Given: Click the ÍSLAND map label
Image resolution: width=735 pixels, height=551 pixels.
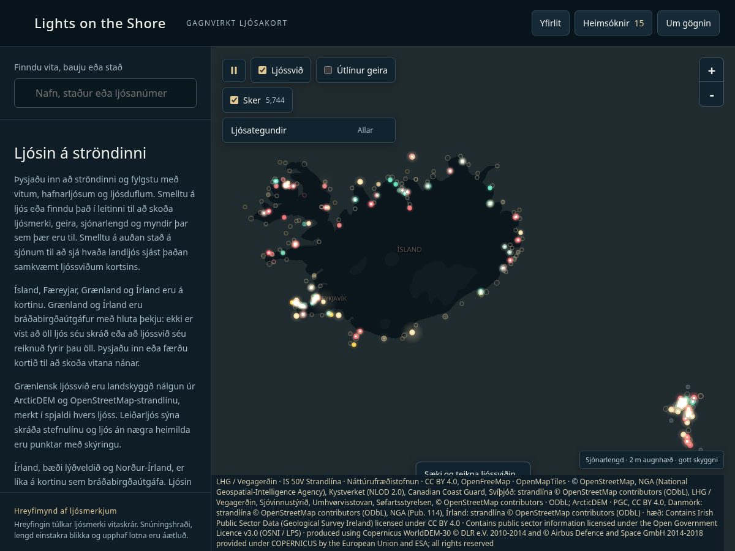Looking at the screenshot, I should (x=409, y=249).
